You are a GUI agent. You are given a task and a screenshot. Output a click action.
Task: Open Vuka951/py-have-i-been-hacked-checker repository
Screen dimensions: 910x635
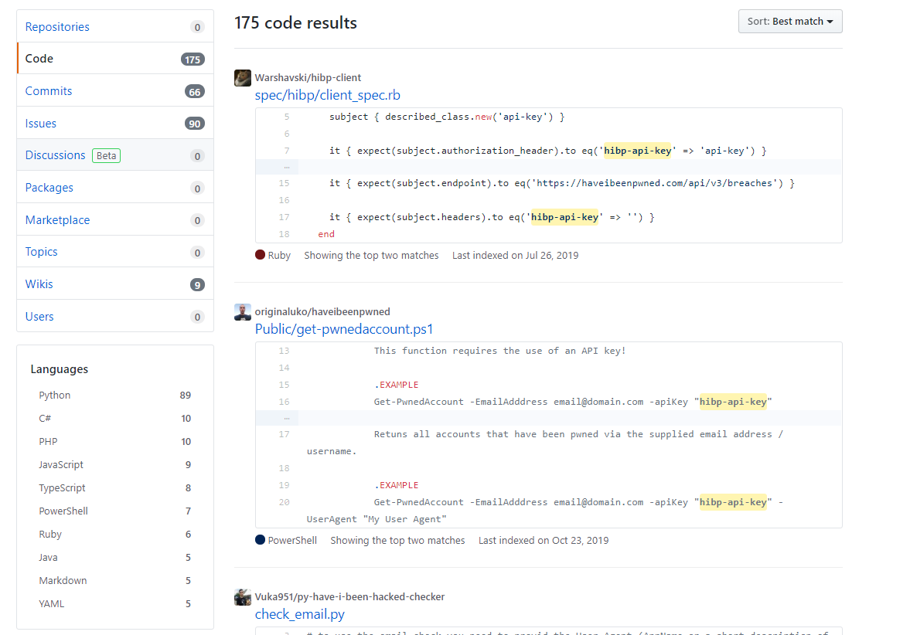(349, 597)
